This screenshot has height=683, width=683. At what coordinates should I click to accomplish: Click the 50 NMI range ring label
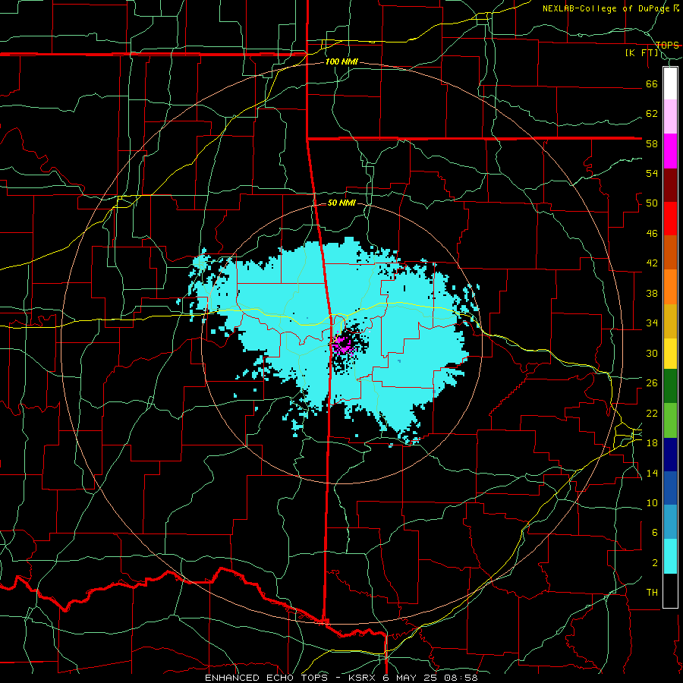coord(341,203)
